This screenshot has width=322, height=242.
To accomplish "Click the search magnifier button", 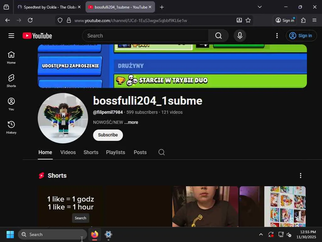I will tap(219, 36).
